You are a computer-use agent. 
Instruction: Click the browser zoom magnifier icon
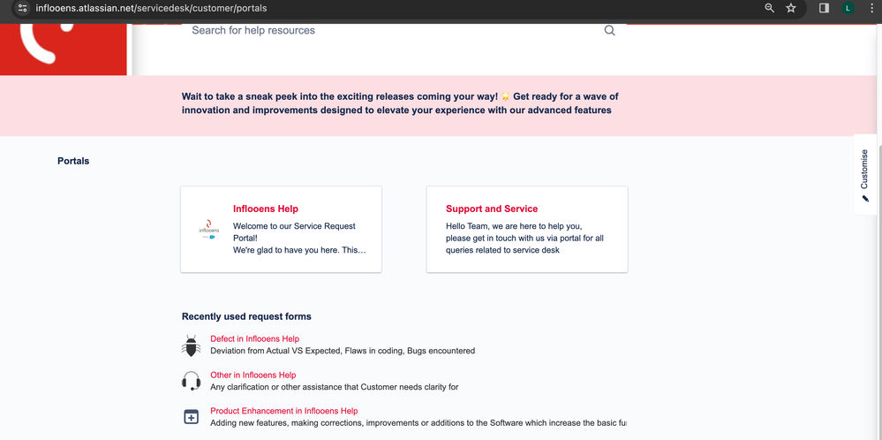(770, 8)
